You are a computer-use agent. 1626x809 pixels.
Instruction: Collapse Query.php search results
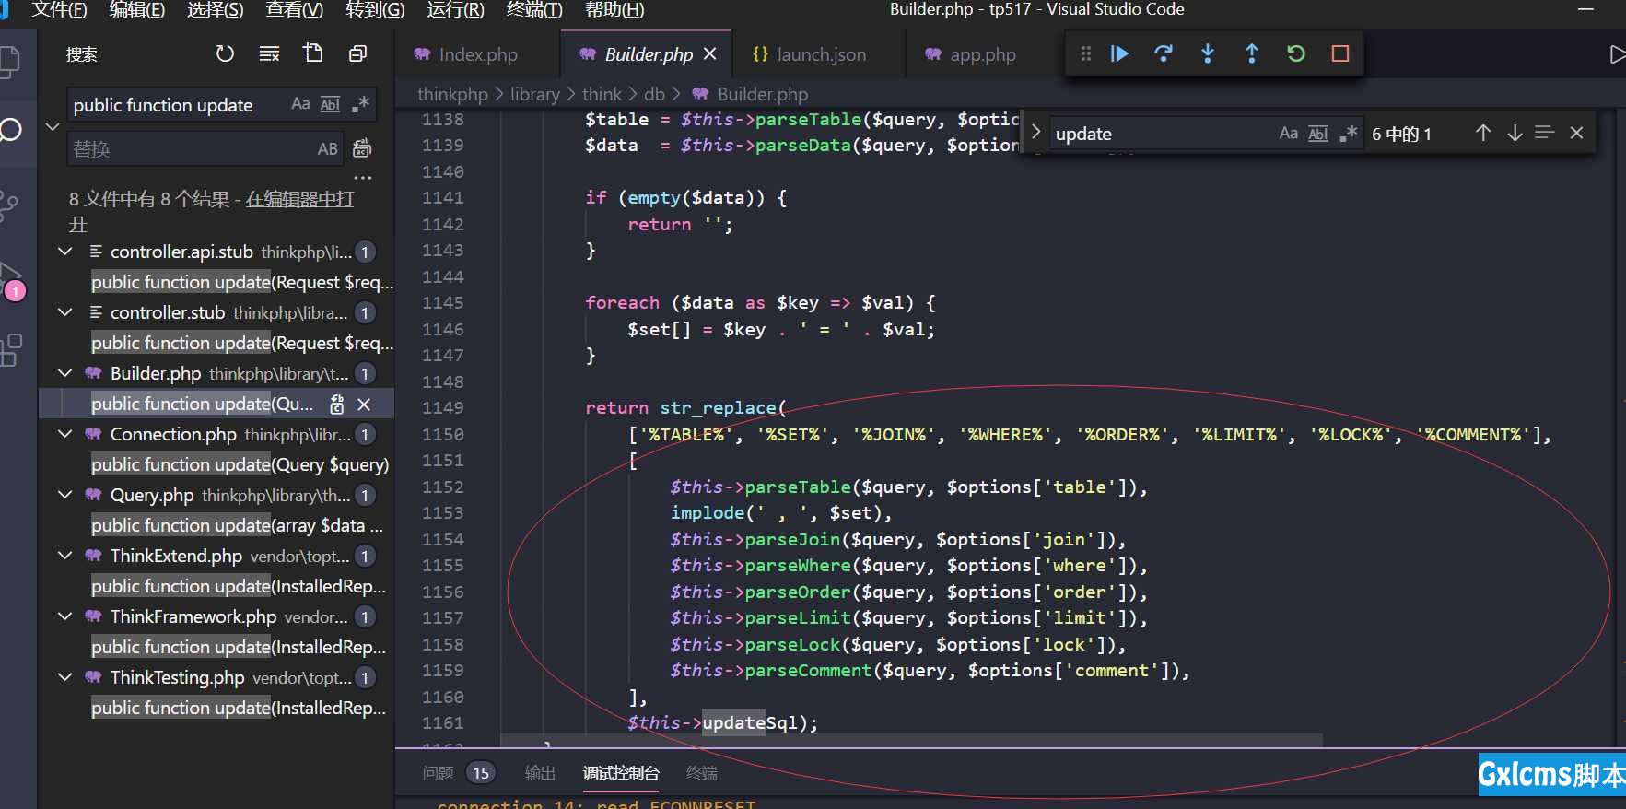click(x=65, y=495)
